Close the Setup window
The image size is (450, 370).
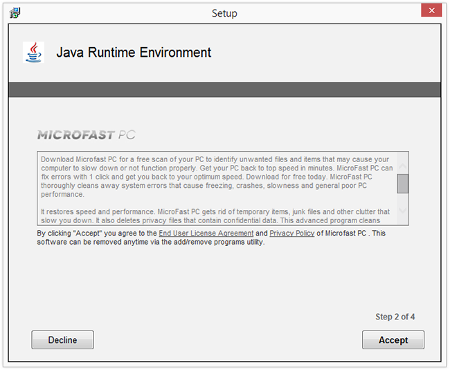point(431,11)
